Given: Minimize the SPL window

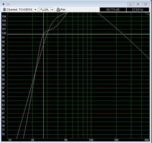Looking at the screenshot, I should coord(131,4).
